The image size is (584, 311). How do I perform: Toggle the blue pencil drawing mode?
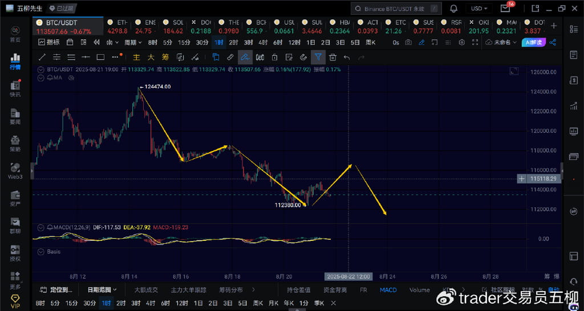tap(421, 42)
